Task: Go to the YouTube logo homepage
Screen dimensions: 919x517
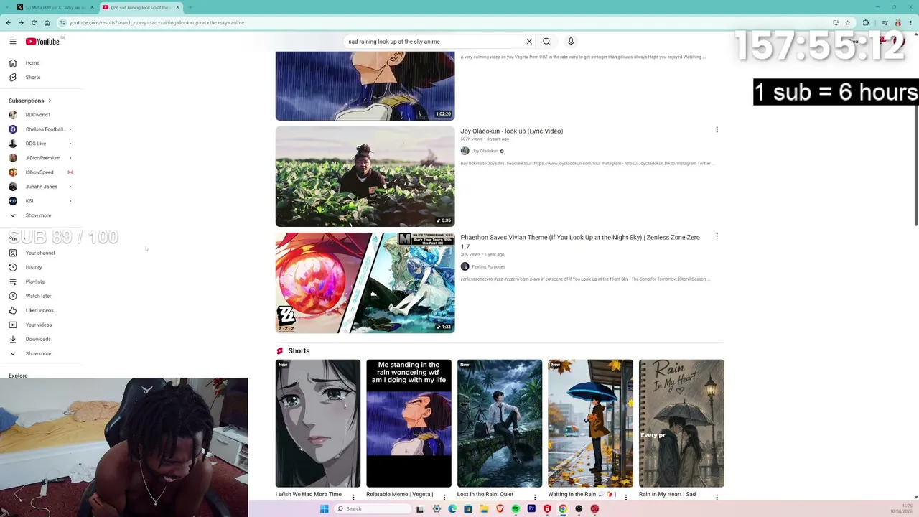Action: pos(42,42)
